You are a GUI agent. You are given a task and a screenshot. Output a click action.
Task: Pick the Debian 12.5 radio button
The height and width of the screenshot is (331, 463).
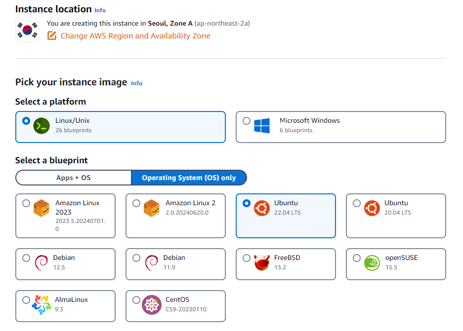[26, 258]
